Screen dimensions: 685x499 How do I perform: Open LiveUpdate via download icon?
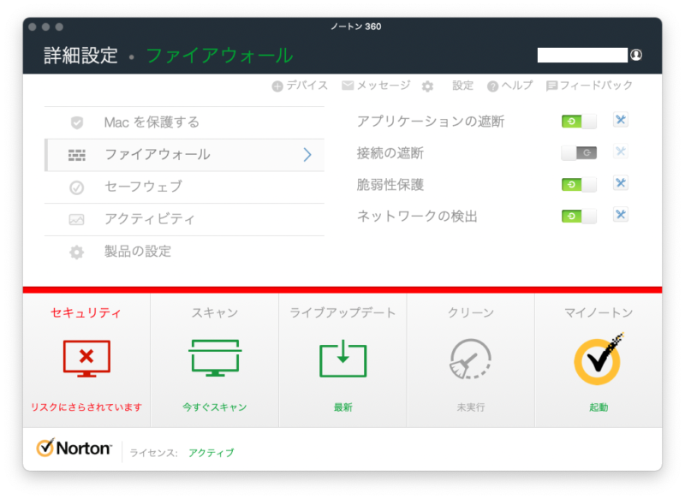click(342, 359)
